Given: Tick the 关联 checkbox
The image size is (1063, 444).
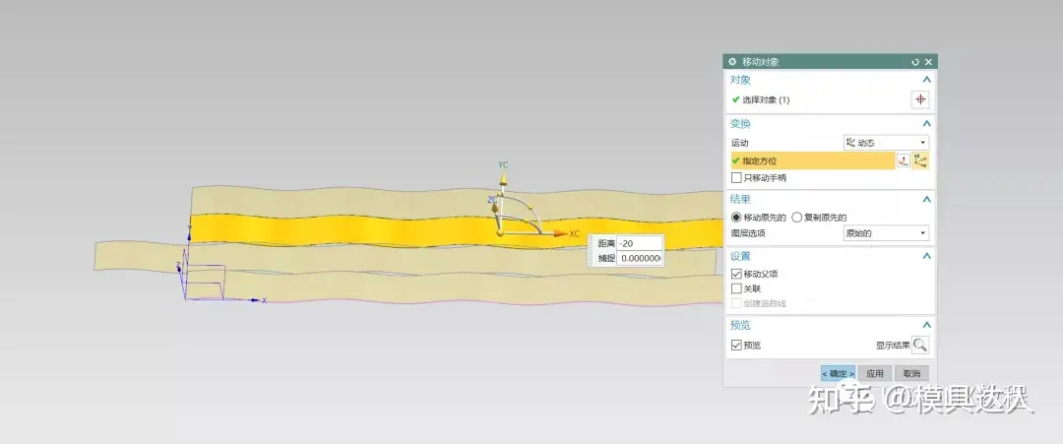Looking at the screenshot, I should pyautogui.click(x=736, y=288).
